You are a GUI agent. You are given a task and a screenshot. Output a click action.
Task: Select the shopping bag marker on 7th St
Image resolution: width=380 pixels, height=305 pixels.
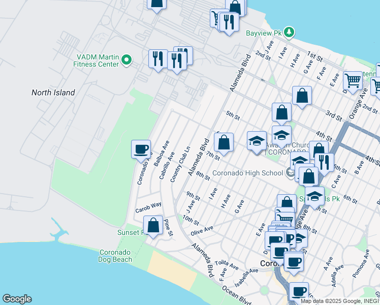pyautogui.click(x=224, y=143)
